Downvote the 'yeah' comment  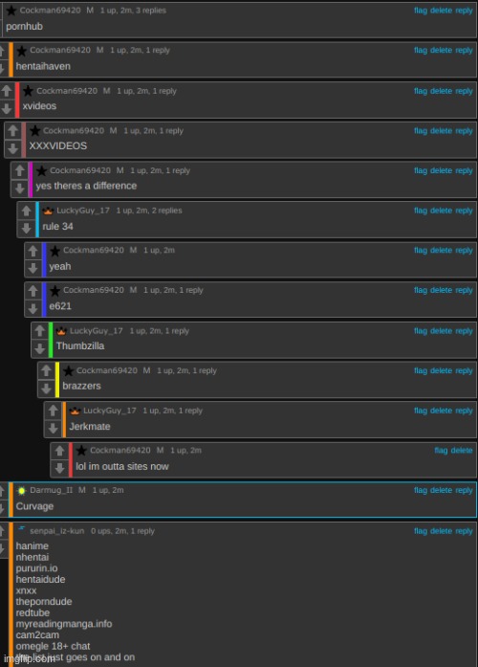tap(33, 268)
